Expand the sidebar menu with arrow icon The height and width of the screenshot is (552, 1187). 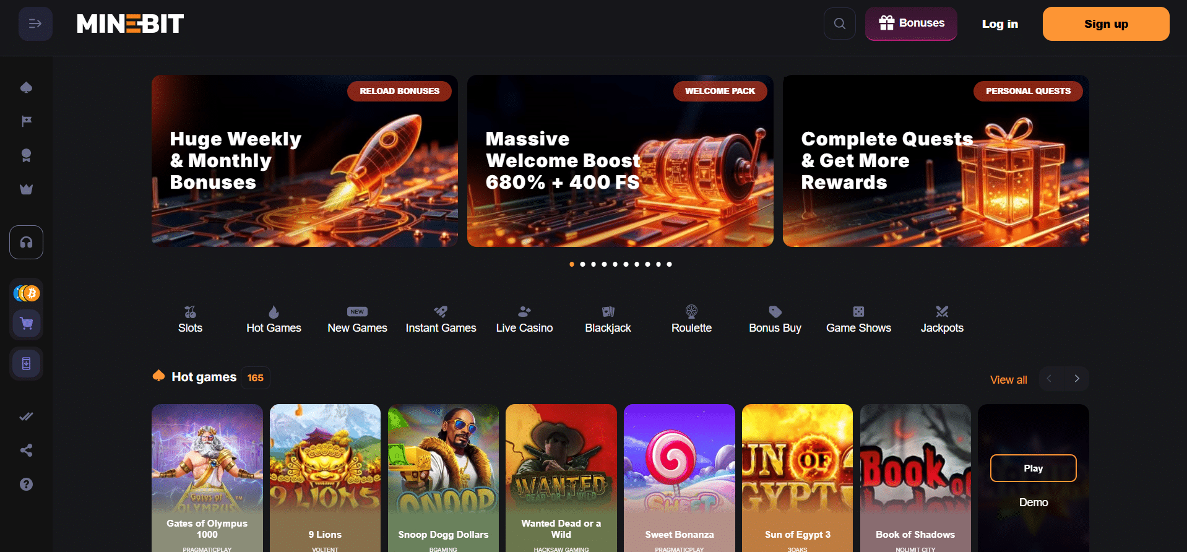coord(35,24)
